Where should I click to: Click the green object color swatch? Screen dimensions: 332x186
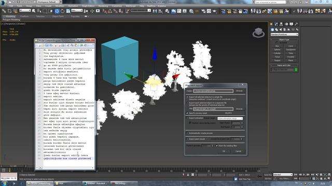coord(296,70)
